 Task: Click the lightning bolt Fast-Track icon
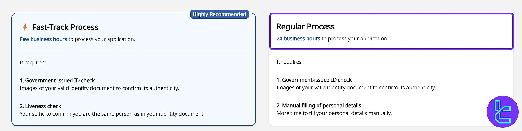[x=25, y=27]
